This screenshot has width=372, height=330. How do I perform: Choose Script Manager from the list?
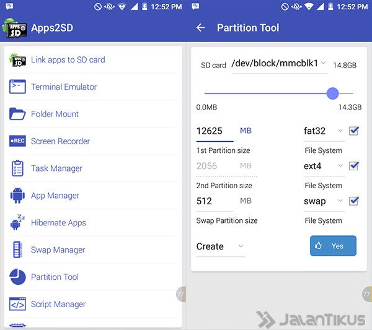click(x=58, y=304)
